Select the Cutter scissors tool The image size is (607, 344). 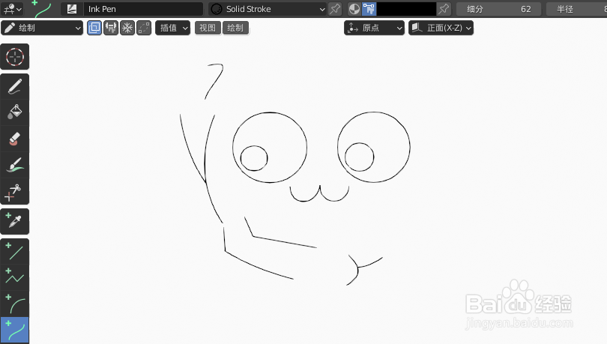[x=15, y=191]
